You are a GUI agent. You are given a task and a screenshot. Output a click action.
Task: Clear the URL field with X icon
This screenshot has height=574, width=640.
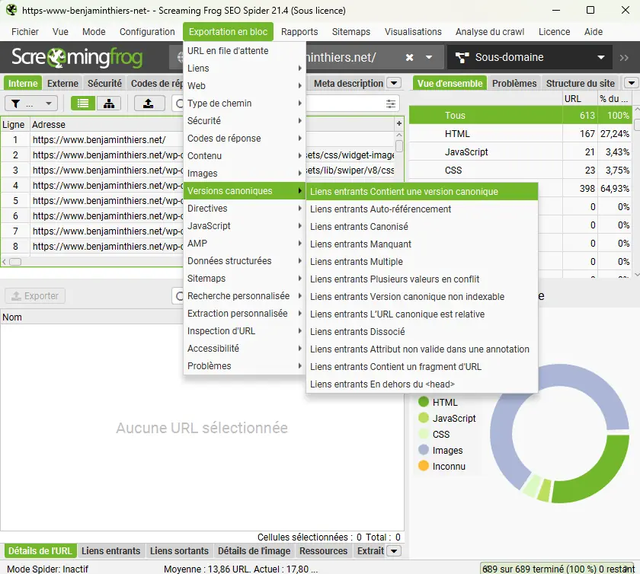[x=409, y=58]
